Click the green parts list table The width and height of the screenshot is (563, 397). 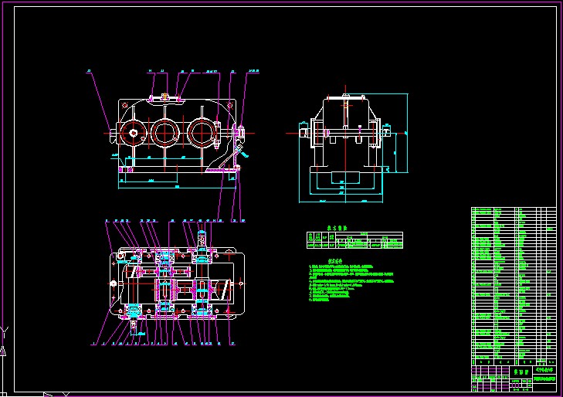[x=514, y=286]
